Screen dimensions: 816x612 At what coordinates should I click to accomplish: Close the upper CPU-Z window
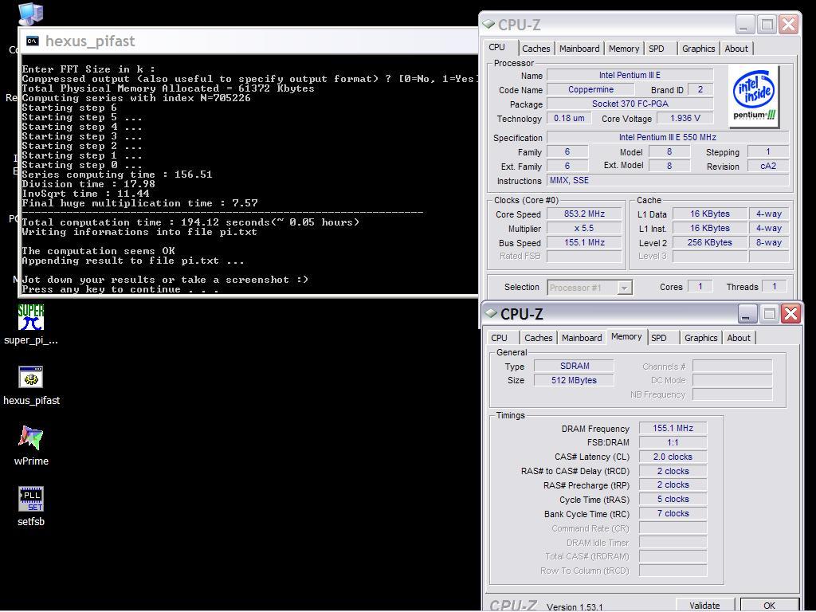pos(788,25)
